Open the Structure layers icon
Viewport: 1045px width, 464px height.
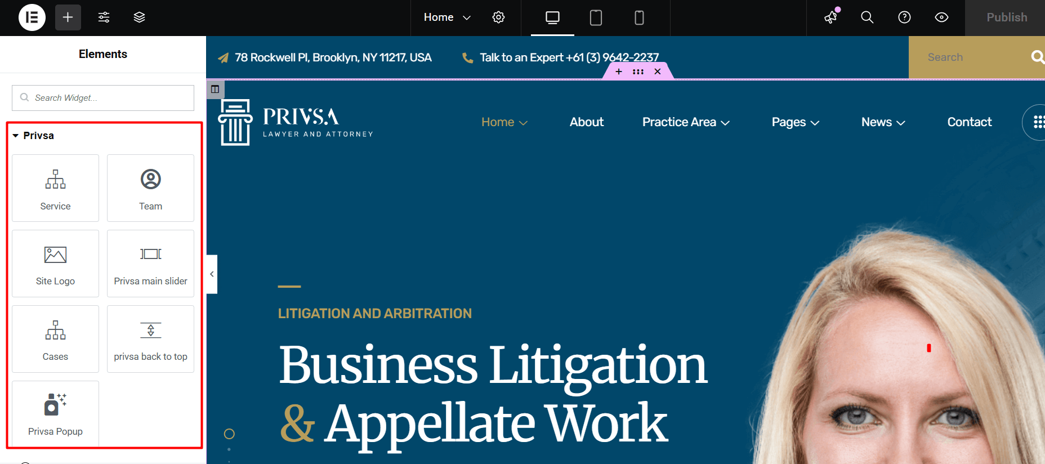(139, 17)
